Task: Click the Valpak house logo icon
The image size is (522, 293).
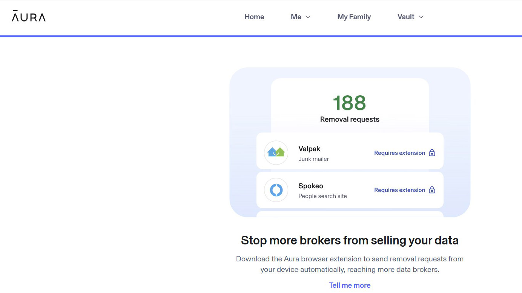Action: [x=276, y=153]
